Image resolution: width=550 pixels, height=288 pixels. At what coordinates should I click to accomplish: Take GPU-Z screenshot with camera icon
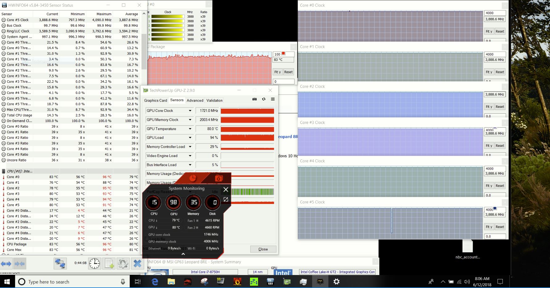pyautogui.click(x=254, y=99)
